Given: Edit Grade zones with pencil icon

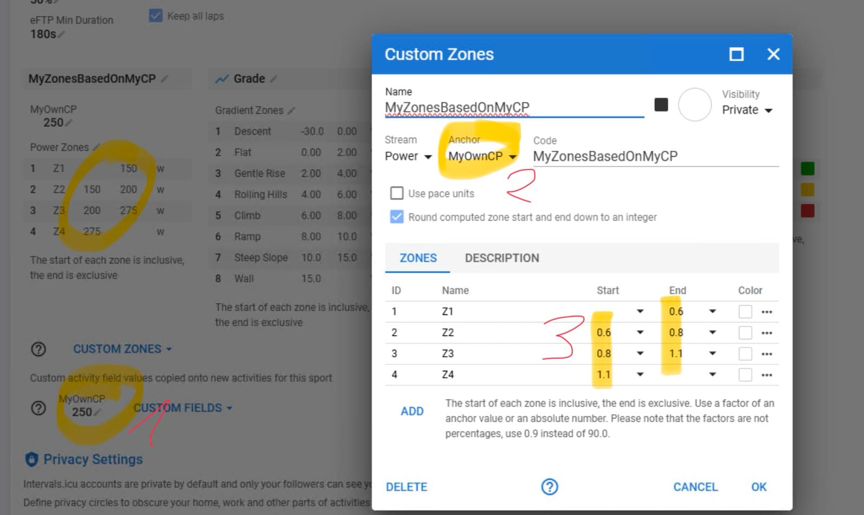Looking at the screenshot, I should coord(274,79).
